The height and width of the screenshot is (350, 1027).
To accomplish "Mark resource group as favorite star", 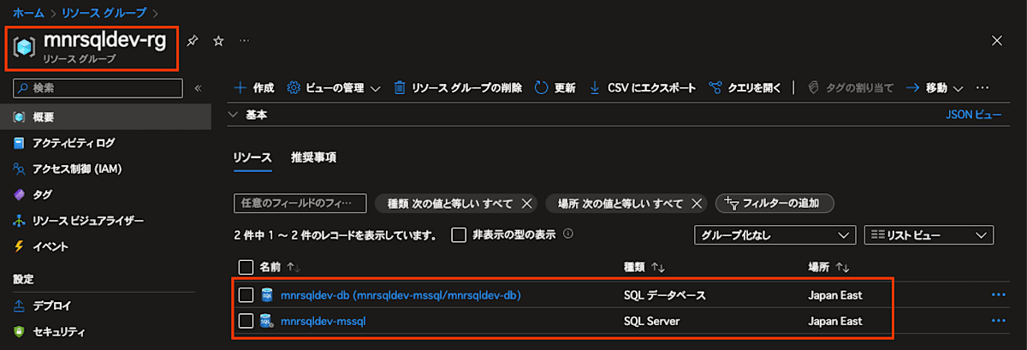I will 218,41.
